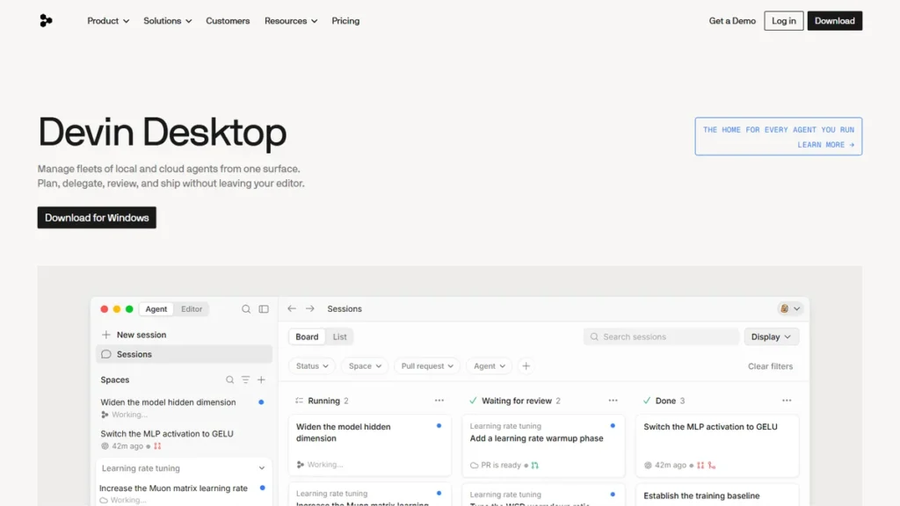Click into the Search sessions field
This screenshot has width=900, height=506.
(661, 336)
